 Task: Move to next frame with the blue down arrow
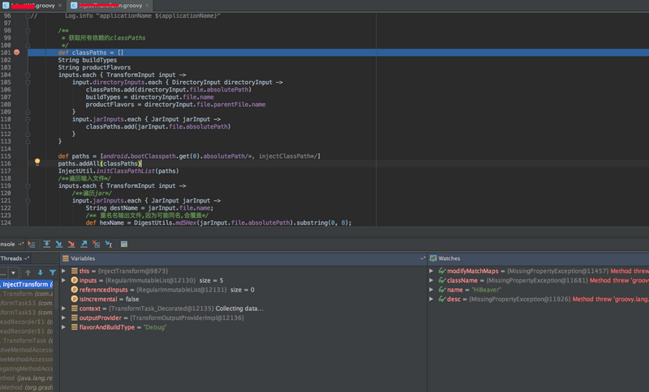pyautogui.click(x=40, y=273)
